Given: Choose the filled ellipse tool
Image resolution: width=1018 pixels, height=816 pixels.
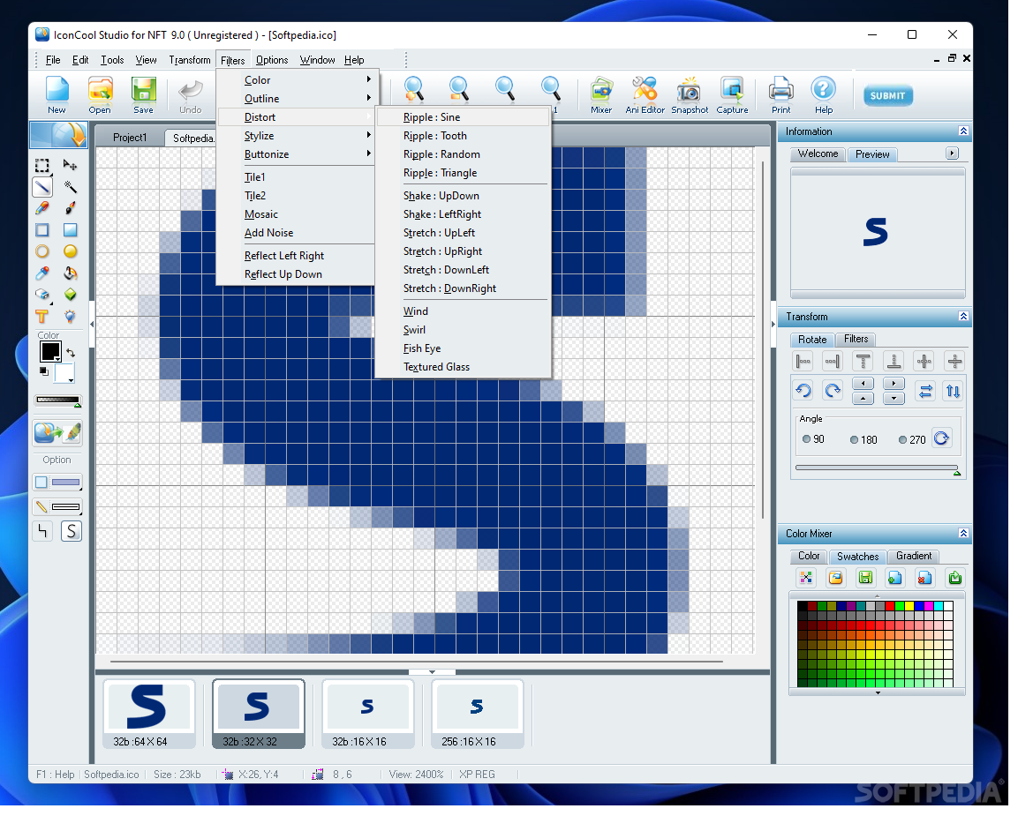Looking at the screenshot, I should 70,253.
